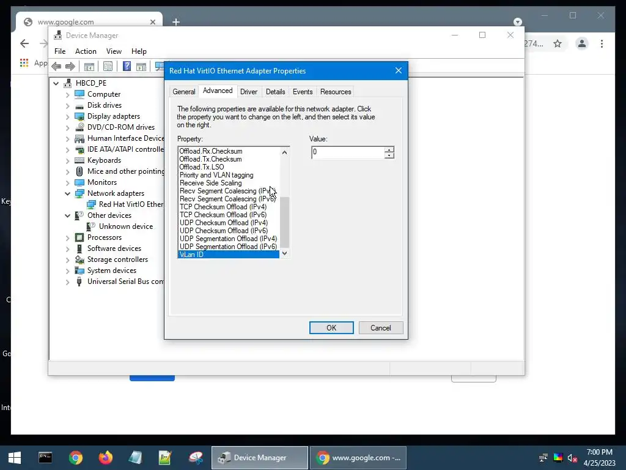Image resolution: width=626 pixels, height=470 pixels.
Task: Launch Firefox from the taskbar
Action: click(x=105, y=458)
